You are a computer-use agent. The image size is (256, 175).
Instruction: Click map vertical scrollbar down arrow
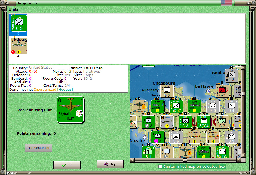coord(243,156)
